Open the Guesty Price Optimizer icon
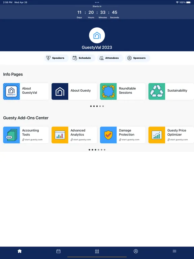194x259 pixels. [x=157, y=135]
